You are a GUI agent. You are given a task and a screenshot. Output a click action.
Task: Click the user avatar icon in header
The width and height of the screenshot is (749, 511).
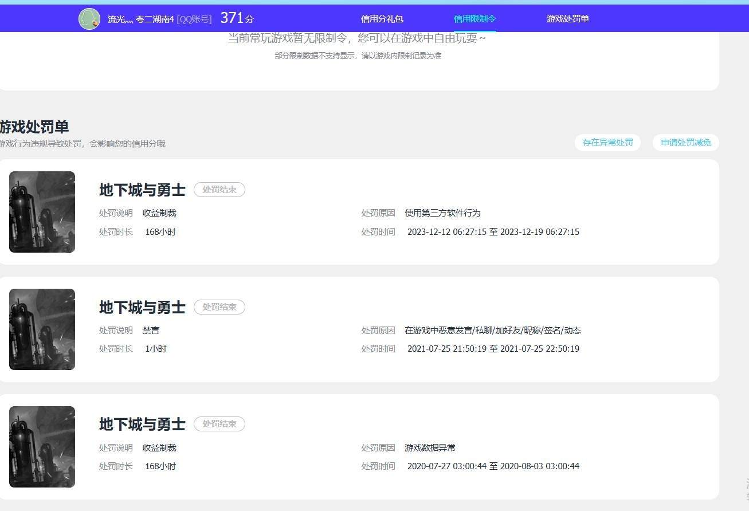click(89, 19)
